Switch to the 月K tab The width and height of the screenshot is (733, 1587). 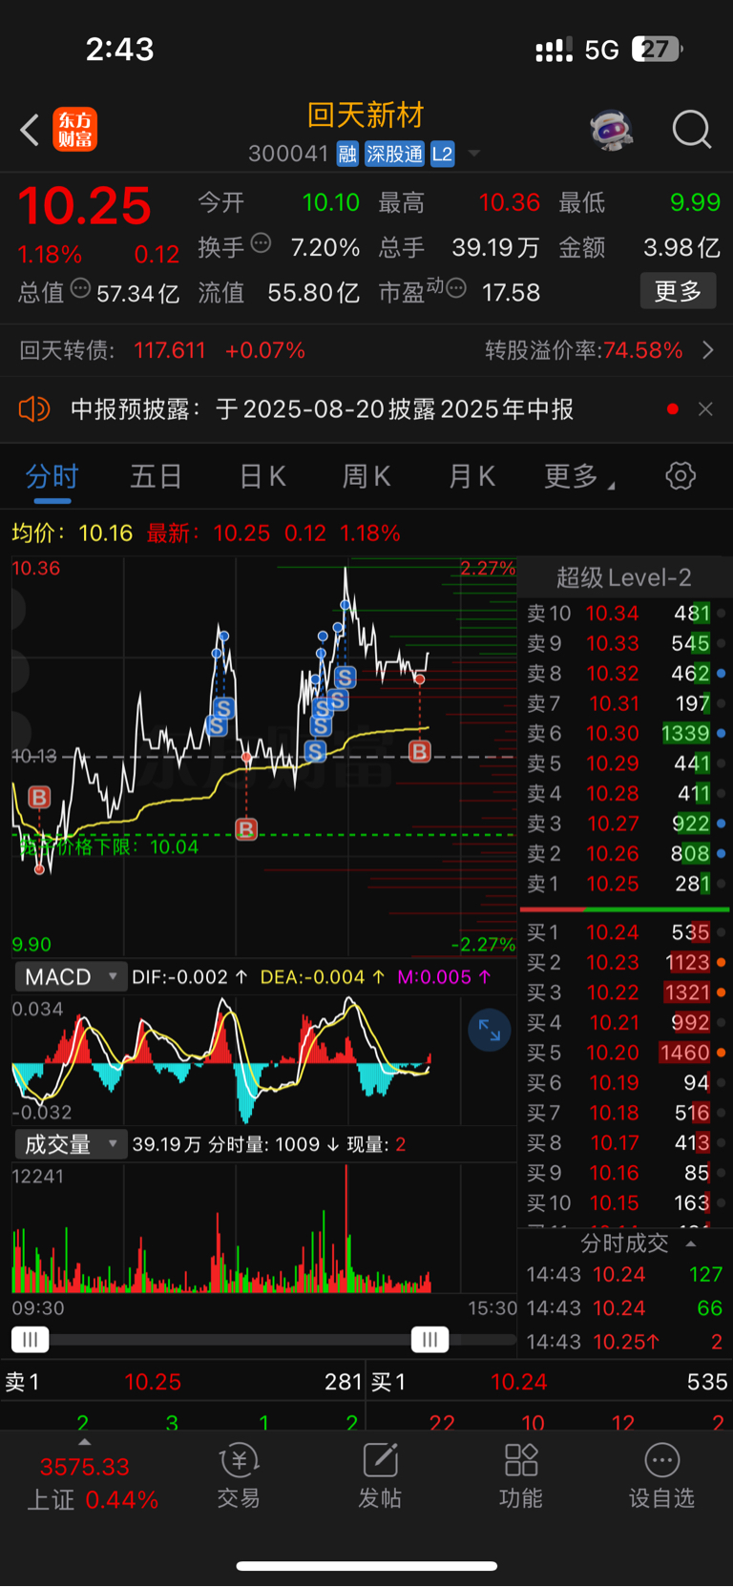click(471, 476)
